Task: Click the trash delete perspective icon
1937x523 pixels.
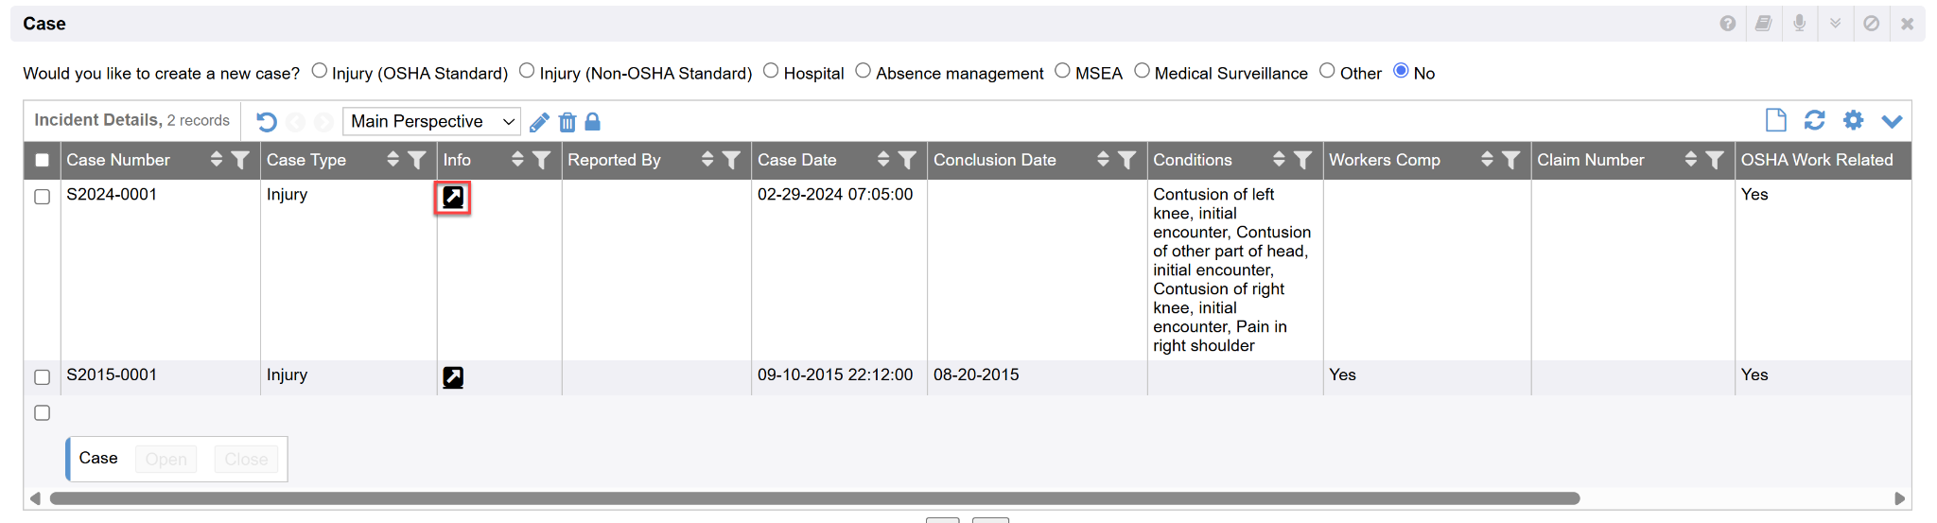Action: pyautogui.click(x=567, y=122)
